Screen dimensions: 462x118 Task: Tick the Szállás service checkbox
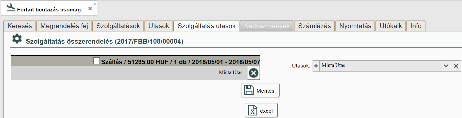96,61
